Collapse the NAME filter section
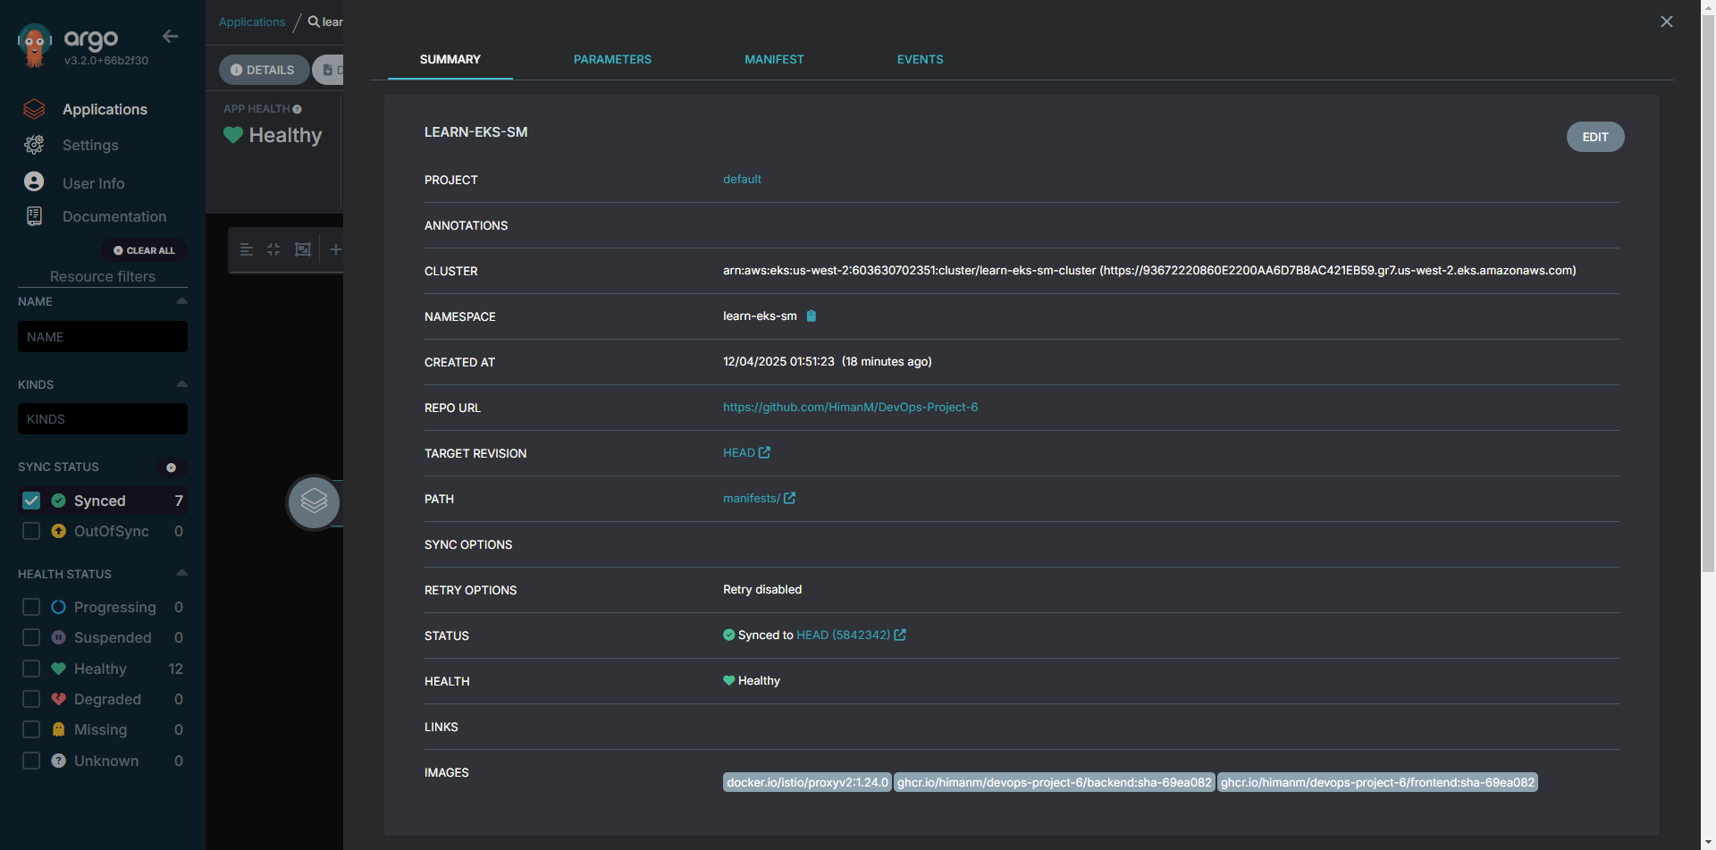 click(x=181, y=301)
